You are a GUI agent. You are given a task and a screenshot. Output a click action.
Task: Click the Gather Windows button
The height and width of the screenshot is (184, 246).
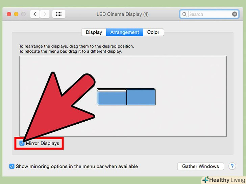200,166
